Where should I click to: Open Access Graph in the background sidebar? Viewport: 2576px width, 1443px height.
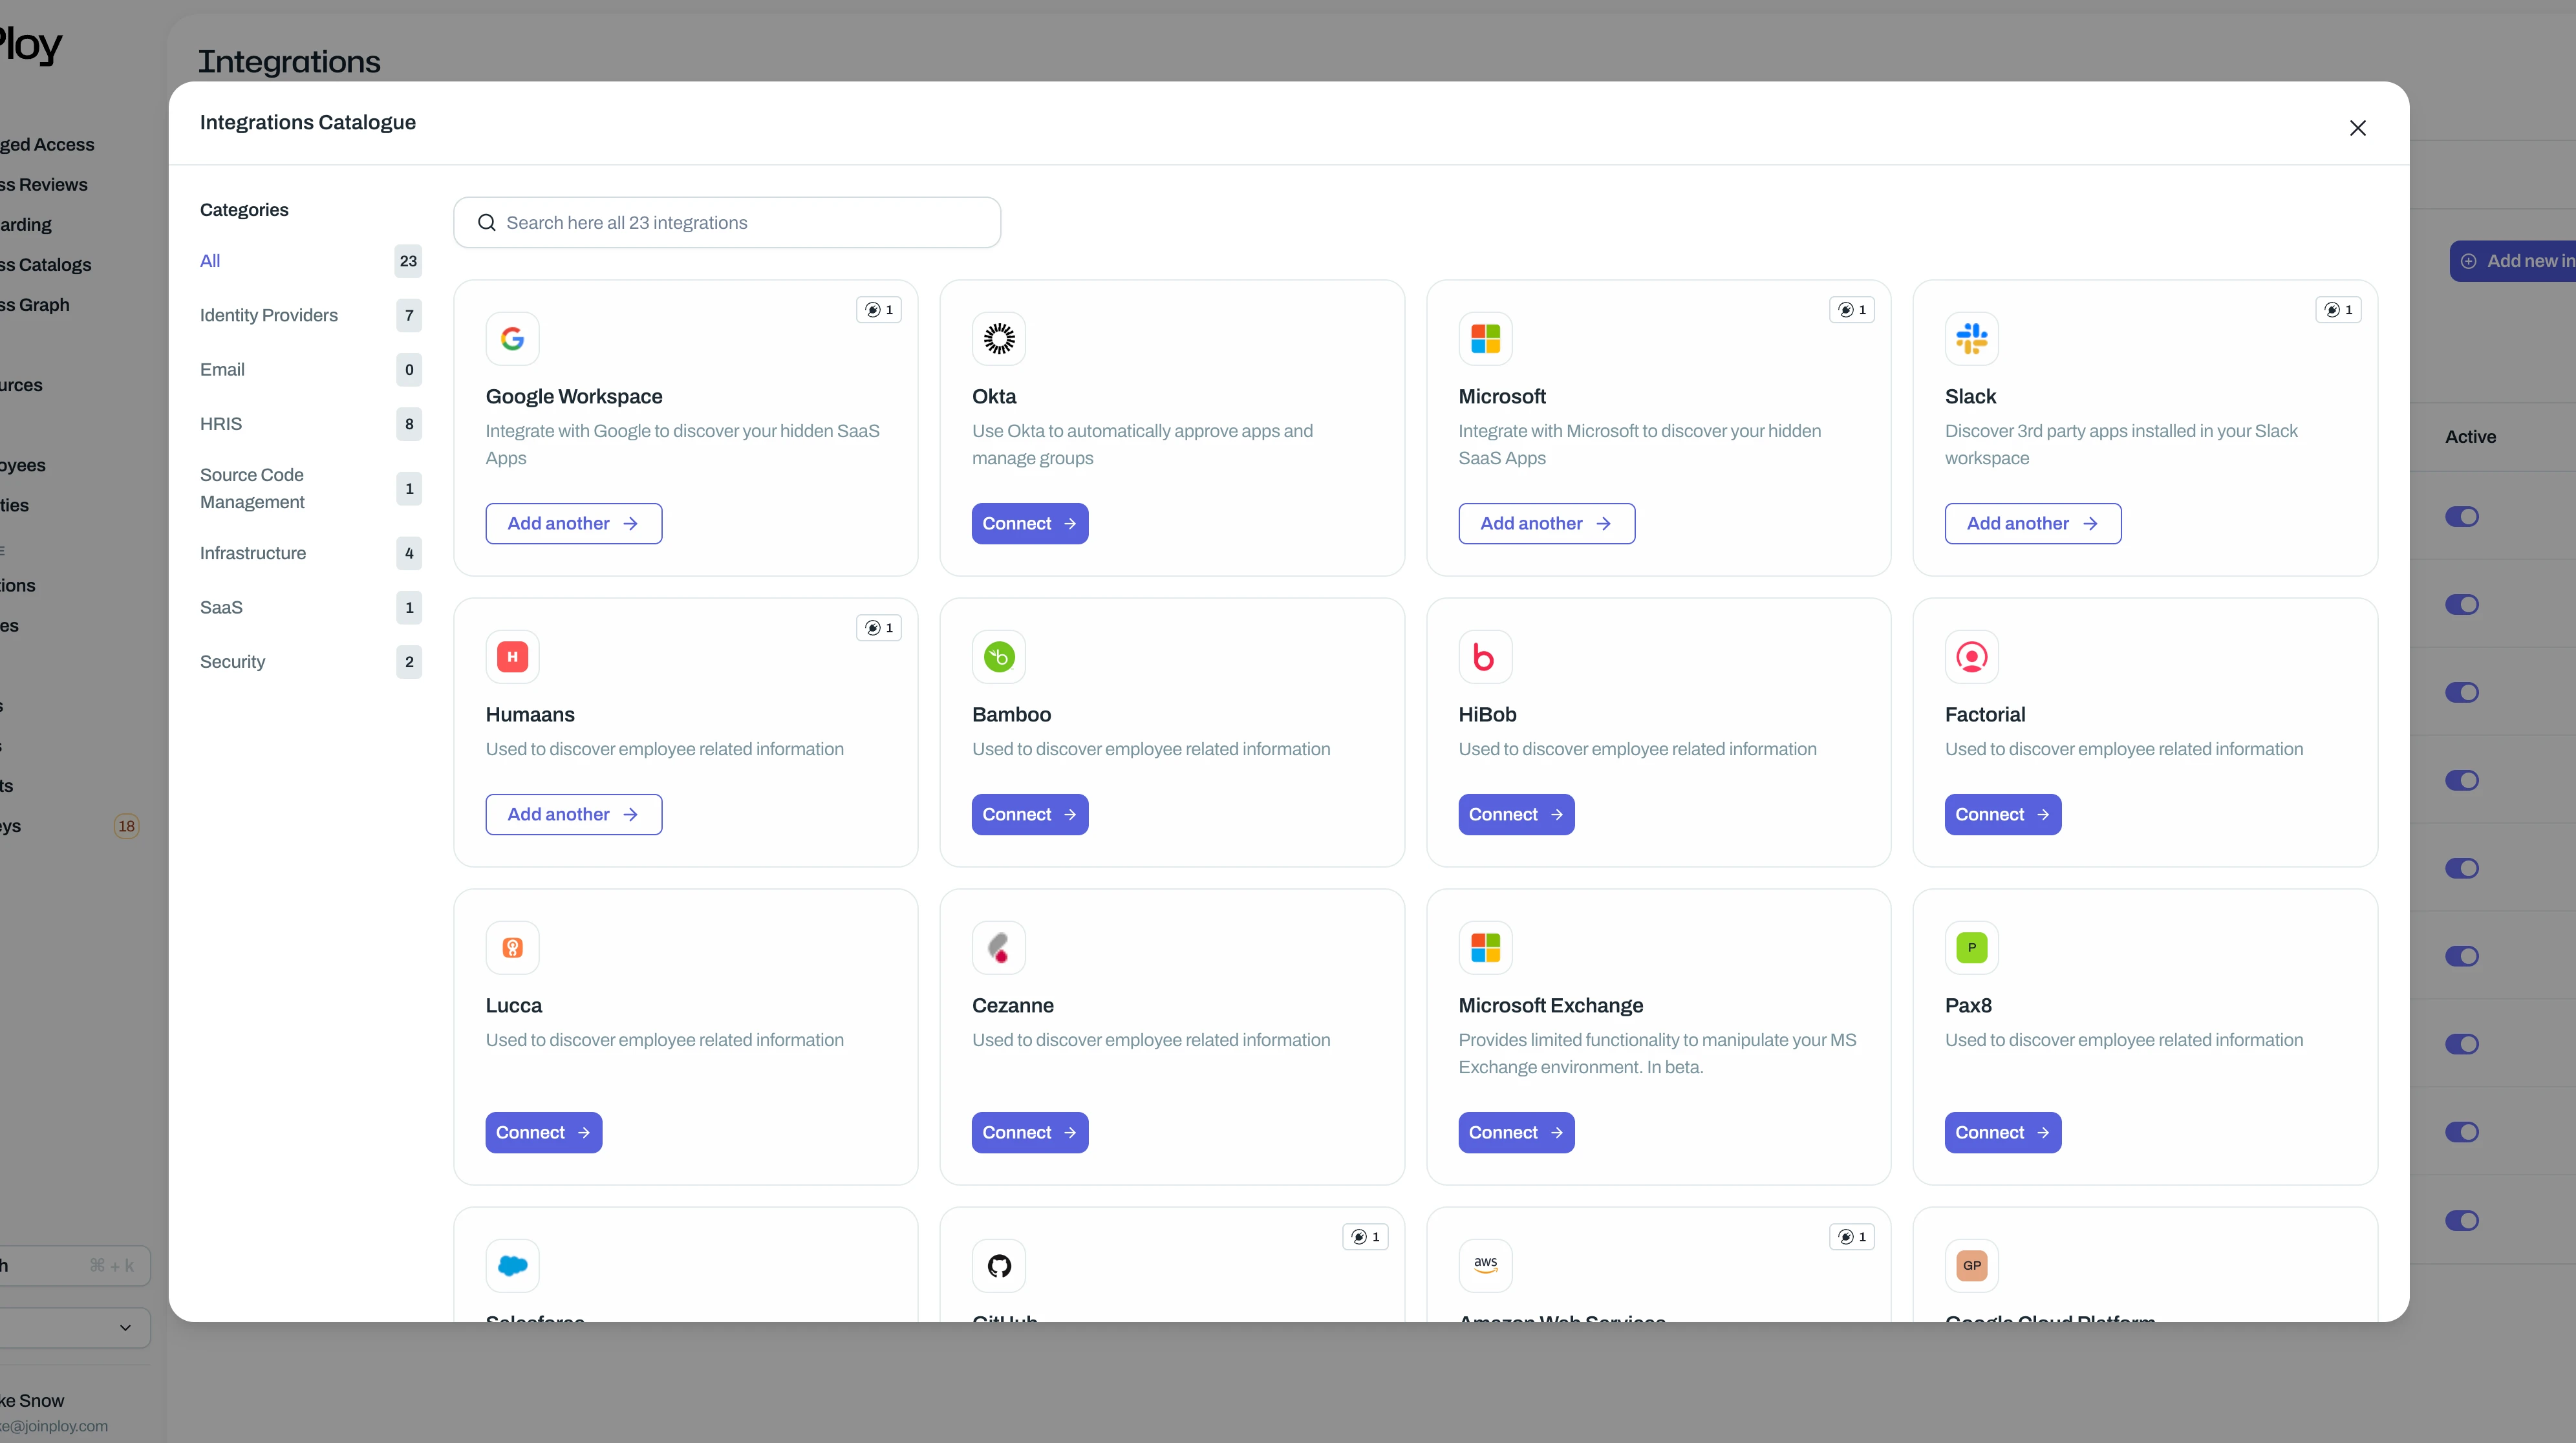[34, 305]
